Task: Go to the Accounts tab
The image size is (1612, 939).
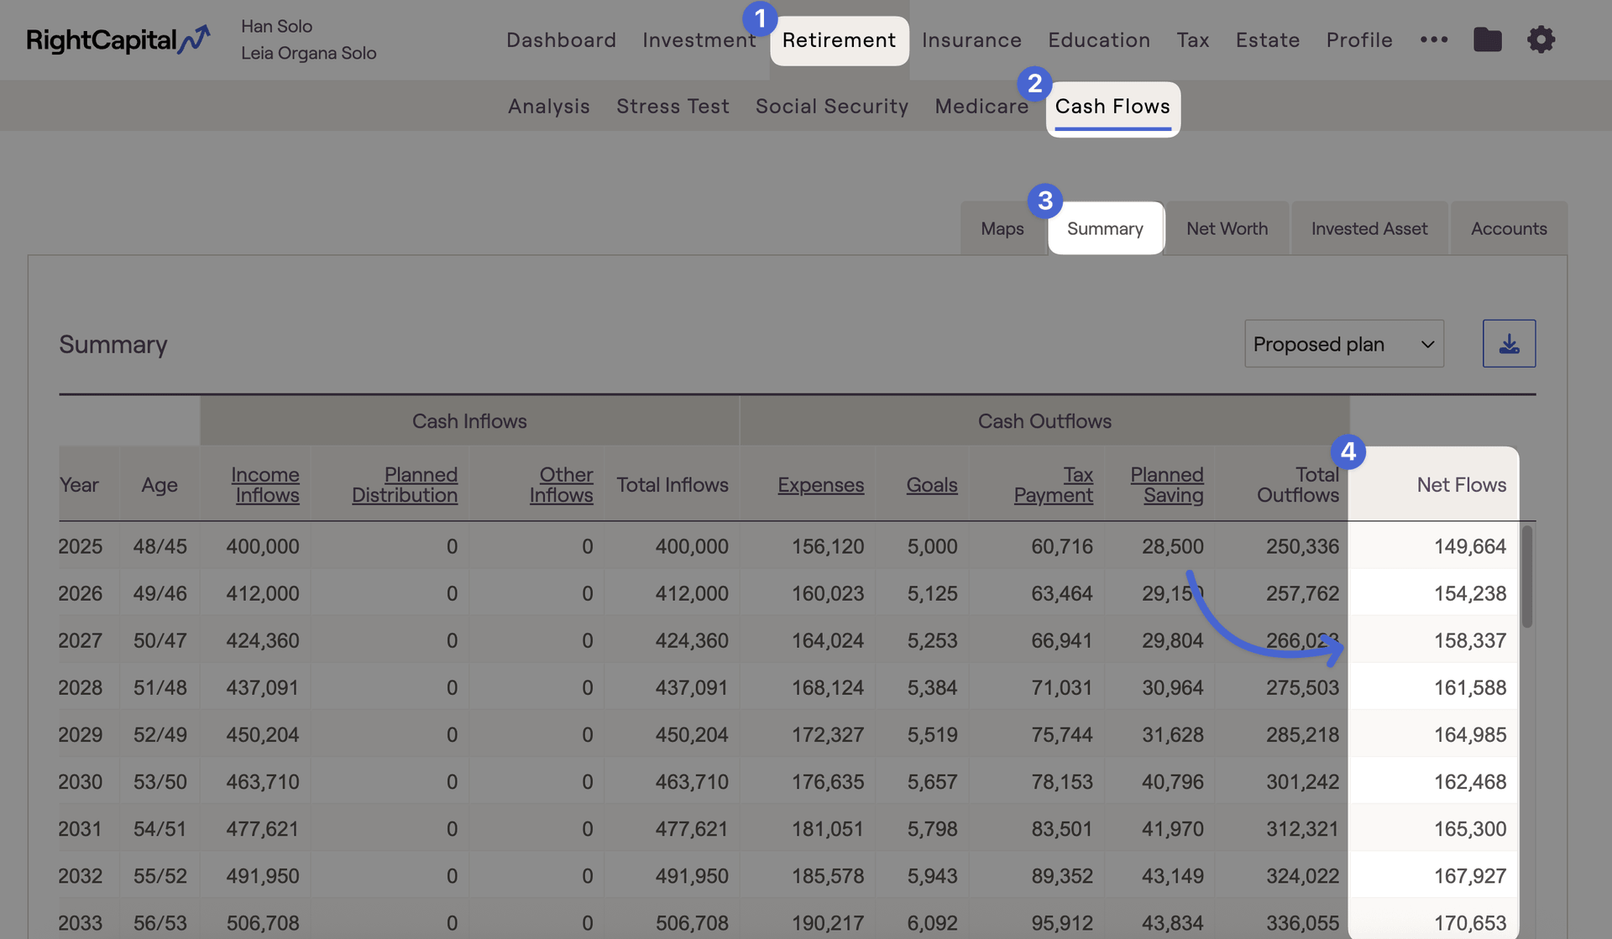Action: pos(1508,228)
